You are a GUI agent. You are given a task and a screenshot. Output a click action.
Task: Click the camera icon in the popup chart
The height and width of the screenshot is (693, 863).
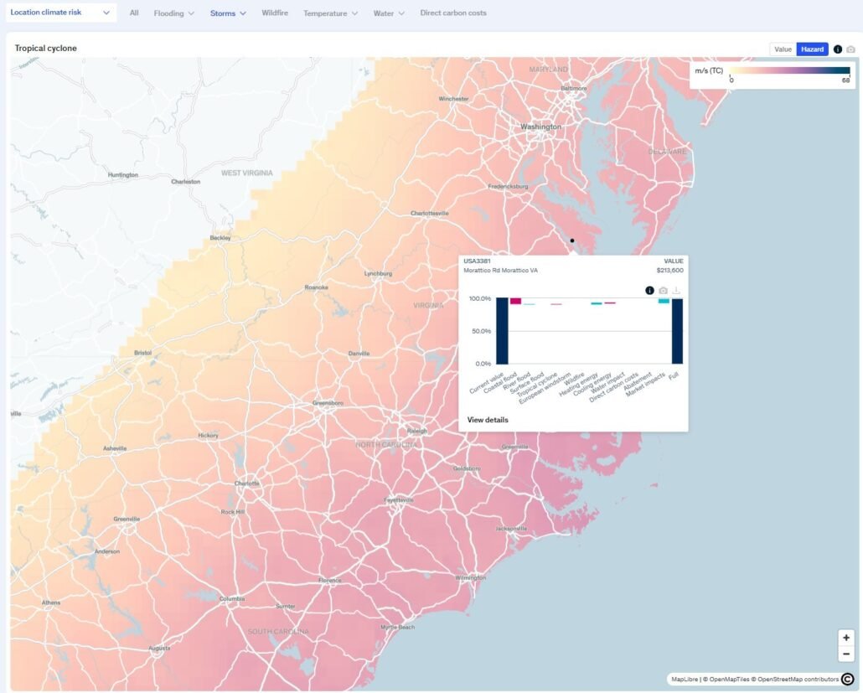tap(663, 291)
